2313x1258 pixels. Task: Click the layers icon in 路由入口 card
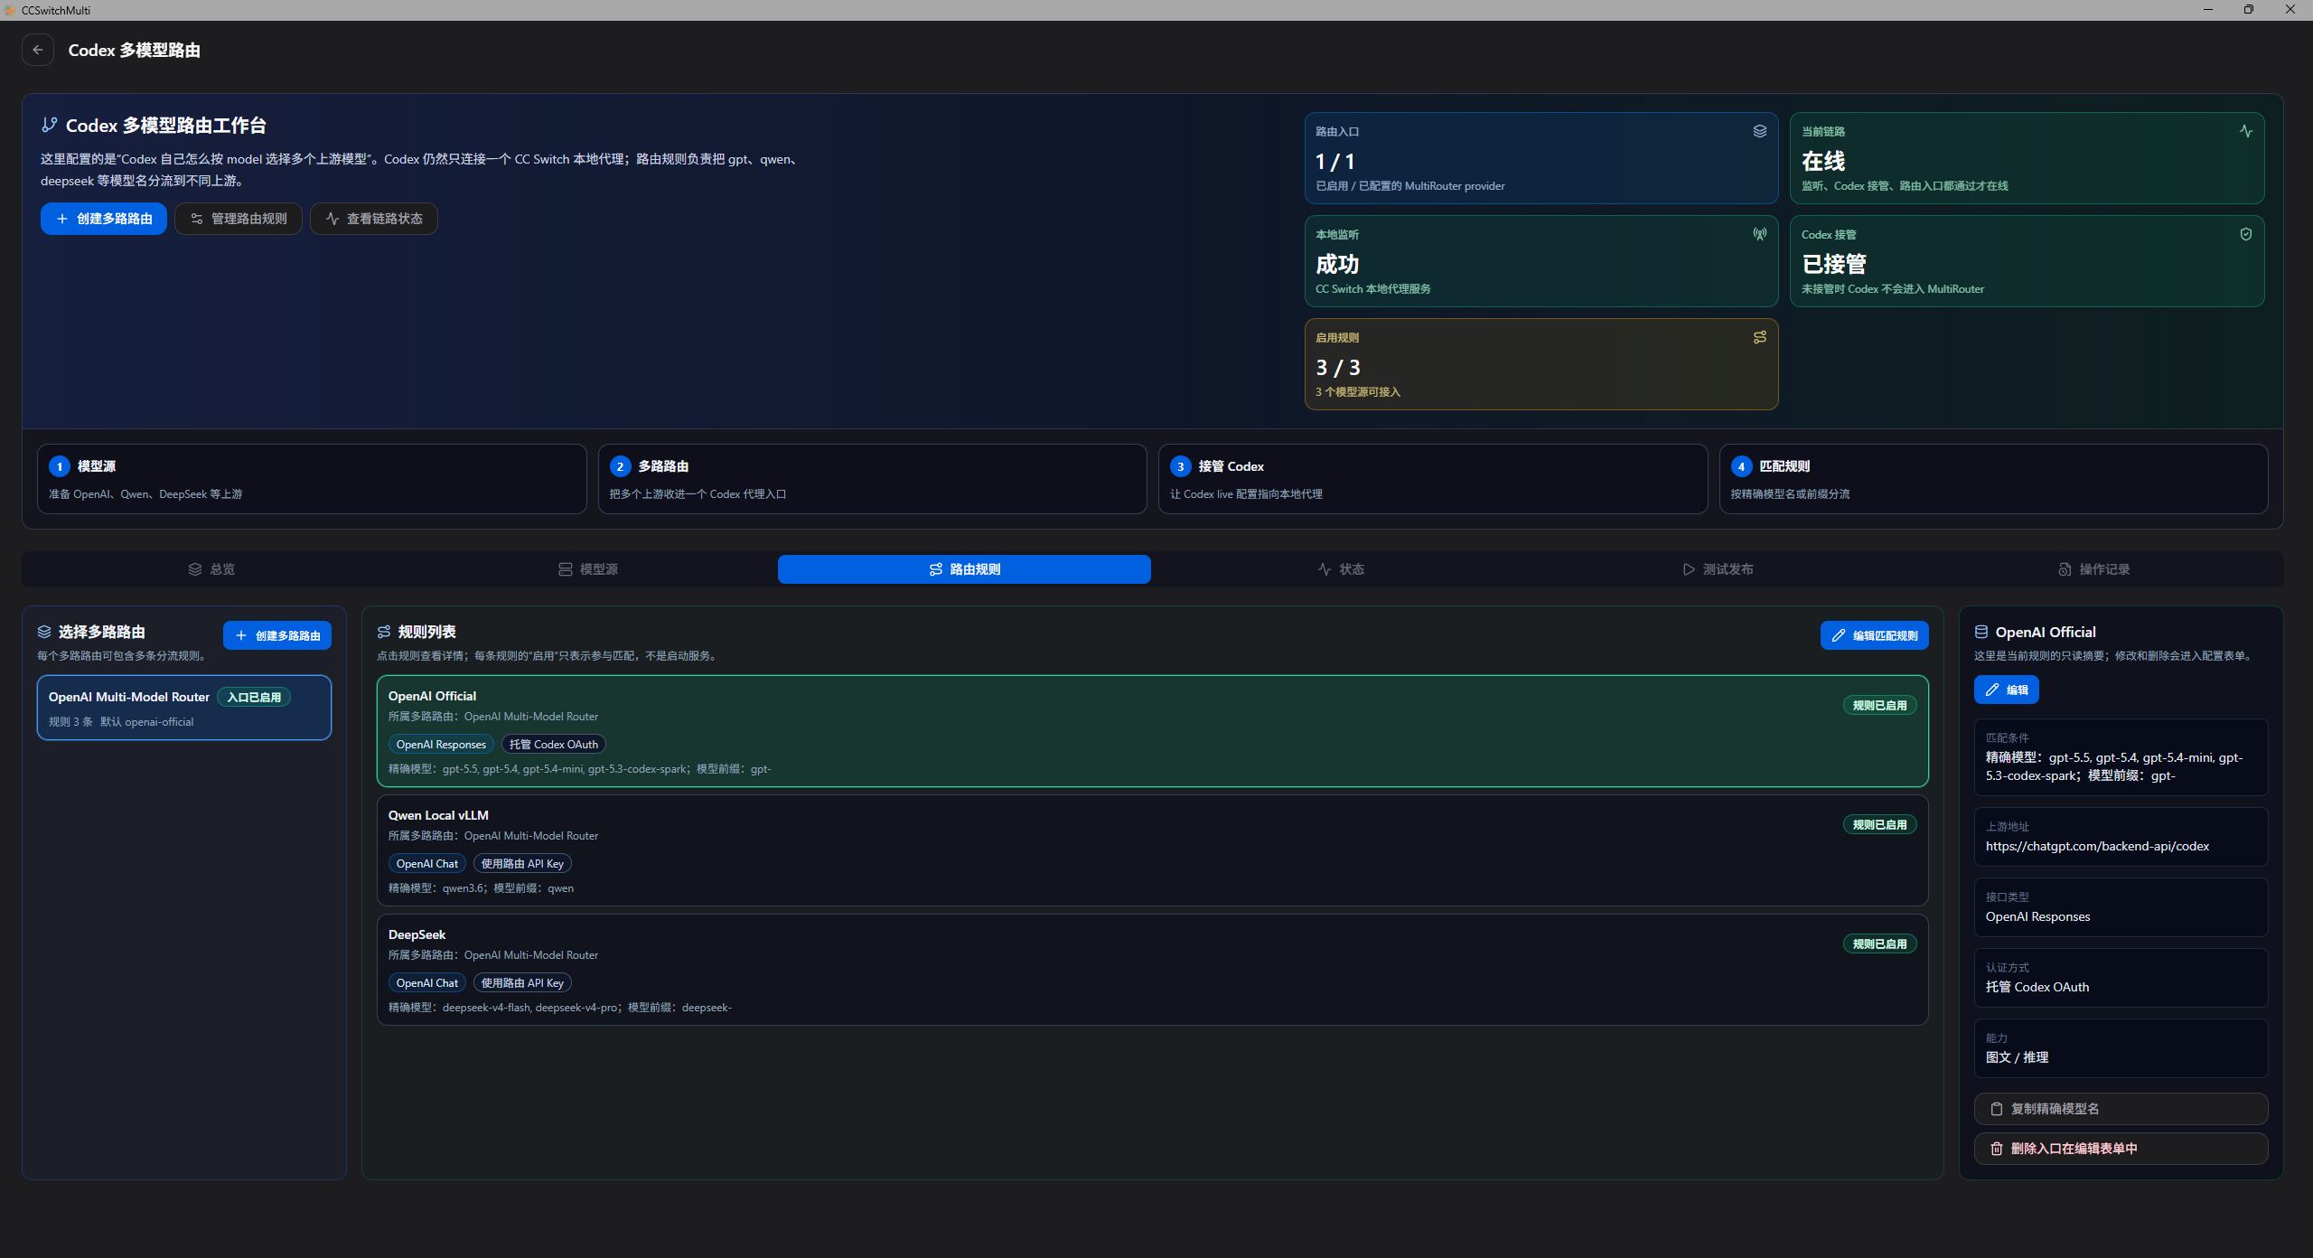1759,131
